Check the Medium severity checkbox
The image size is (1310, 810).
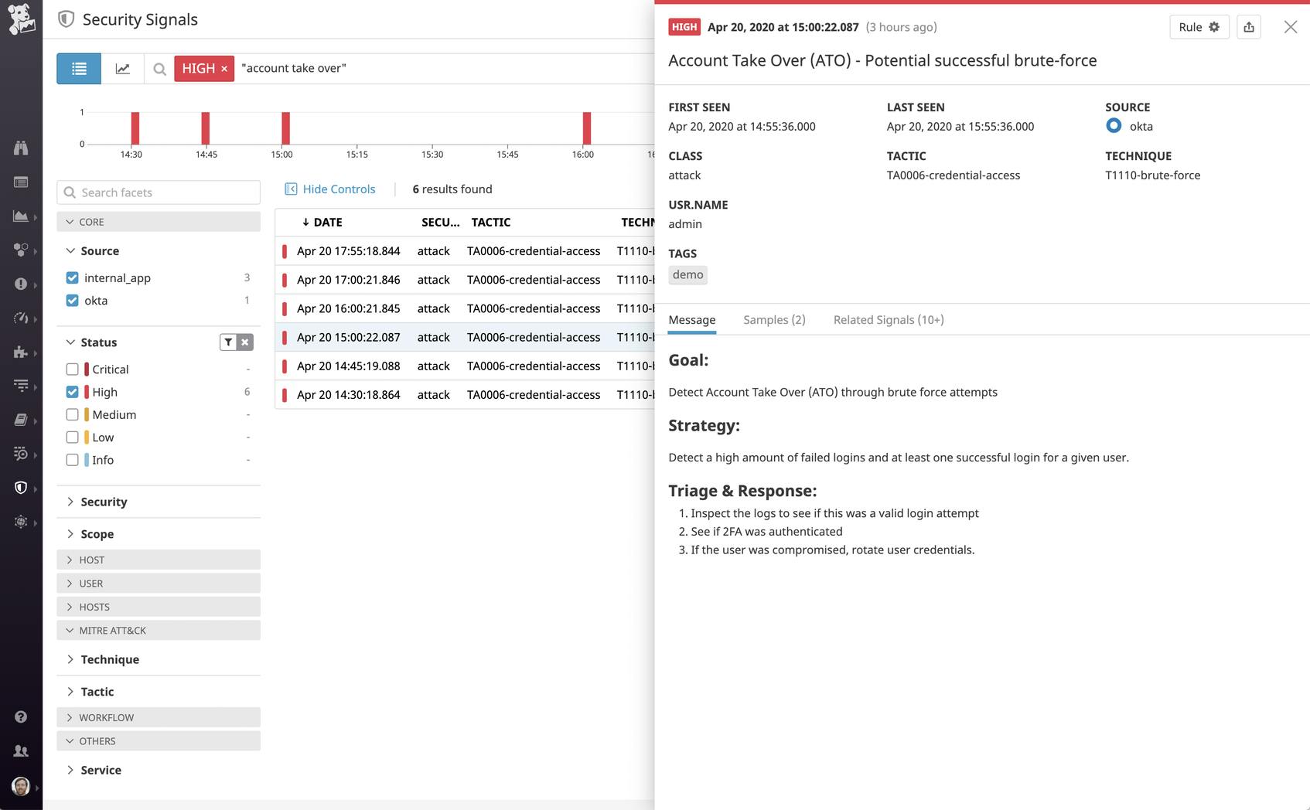point(72,414)
